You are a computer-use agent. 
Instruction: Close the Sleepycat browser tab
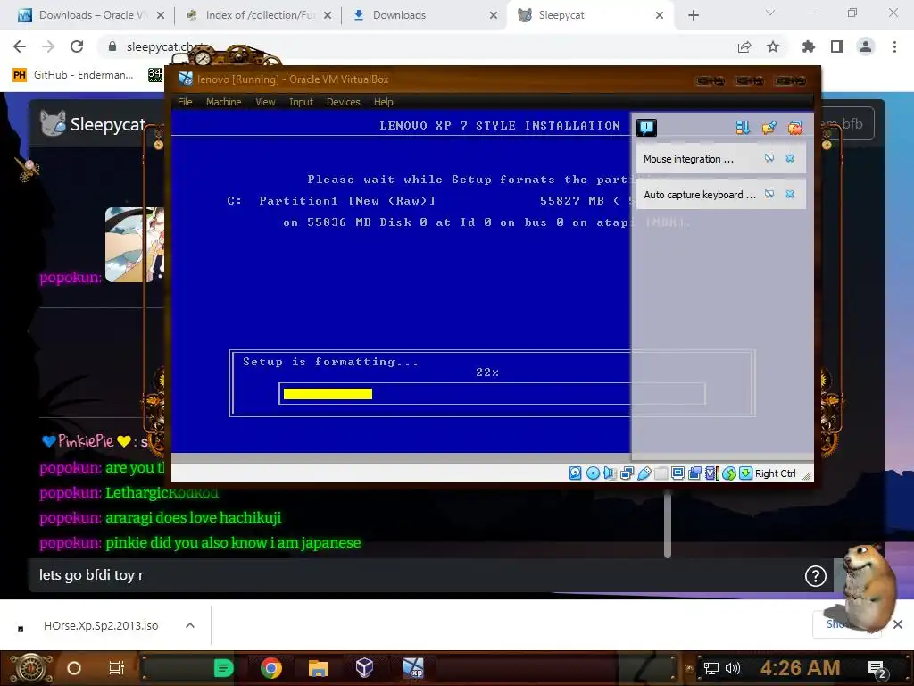coord(660,15)
